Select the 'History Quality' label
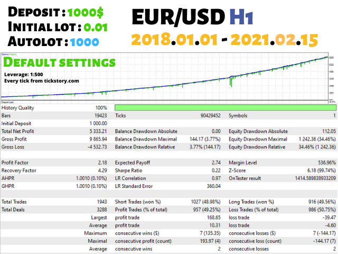Image resolution: width=338 pixels, height=254 pixels. pyautogui.click(x=17, y=108)
